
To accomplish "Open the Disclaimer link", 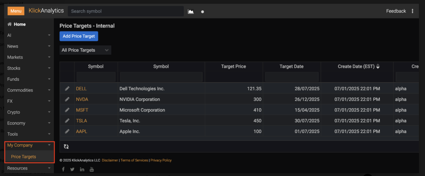I will [x=110, y=161].
